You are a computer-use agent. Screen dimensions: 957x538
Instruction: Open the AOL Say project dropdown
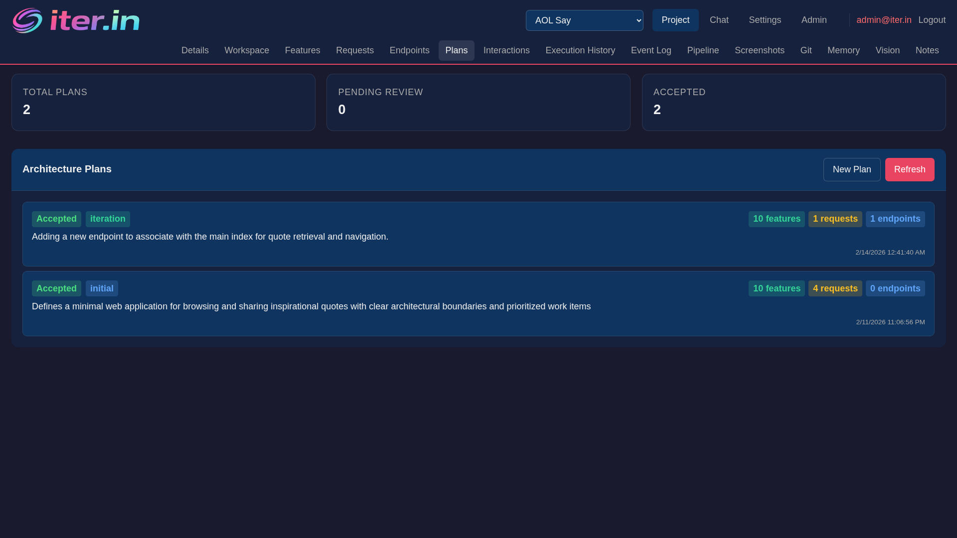584,20
